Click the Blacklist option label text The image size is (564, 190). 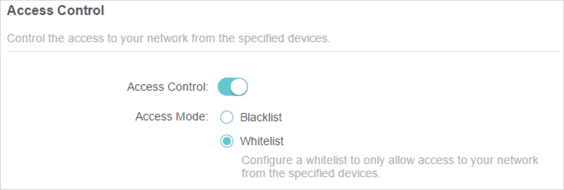tap(261, 117)
